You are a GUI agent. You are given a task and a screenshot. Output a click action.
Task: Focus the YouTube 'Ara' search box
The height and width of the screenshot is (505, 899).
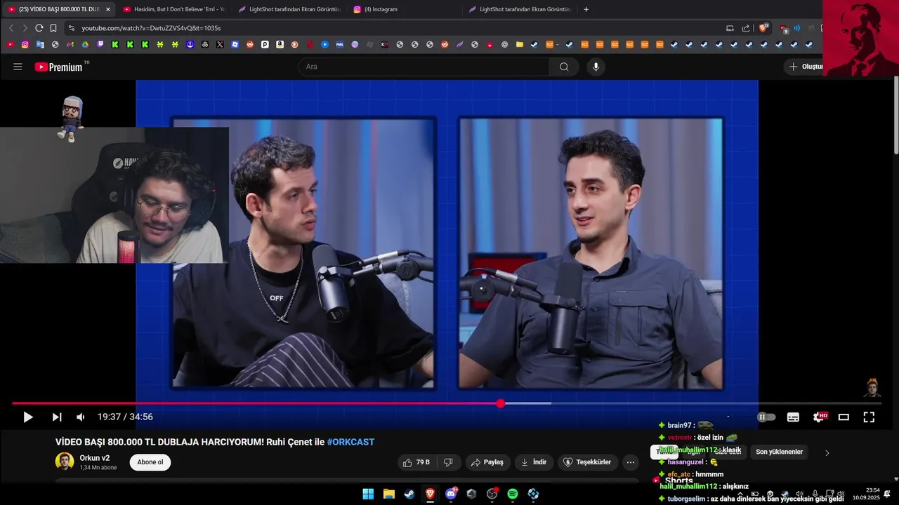point(425,67)
